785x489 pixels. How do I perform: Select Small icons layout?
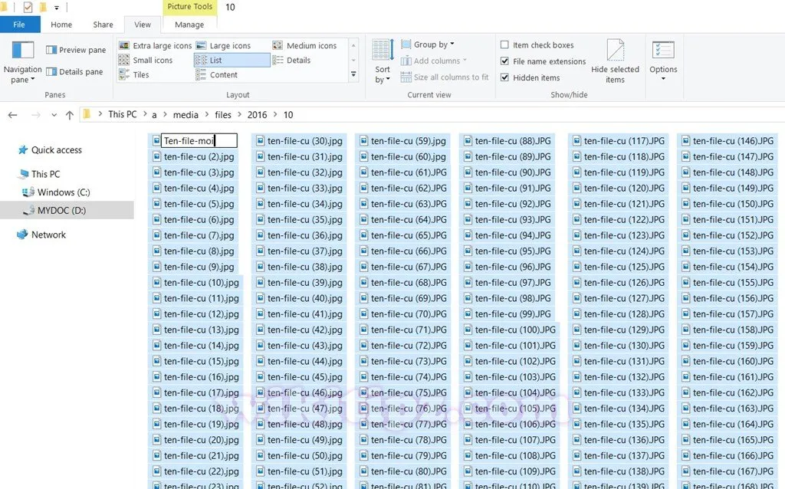click(146, 60)
